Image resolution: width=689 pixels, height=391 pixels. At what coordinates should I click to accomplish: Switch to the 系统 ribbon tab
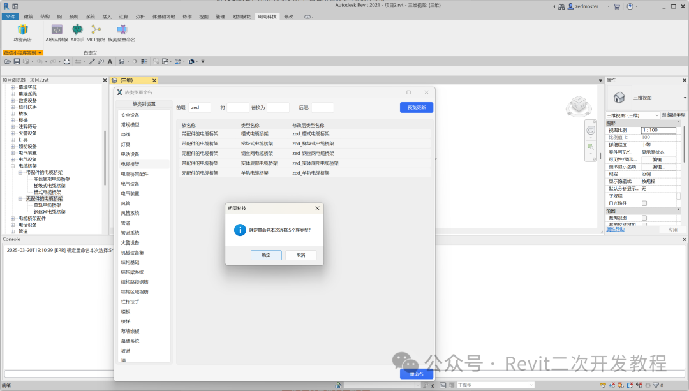click(x=91, y=17)
